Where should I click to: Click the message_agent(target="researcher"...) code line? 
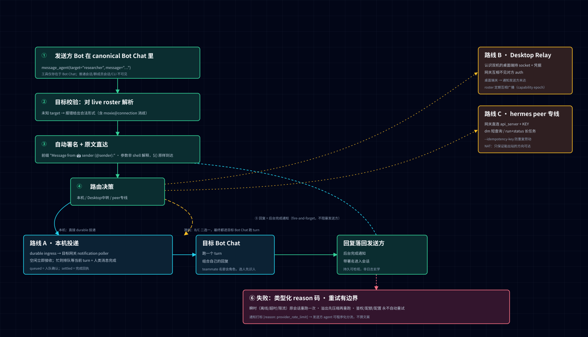pyautogui.click(x=86, y=67)
